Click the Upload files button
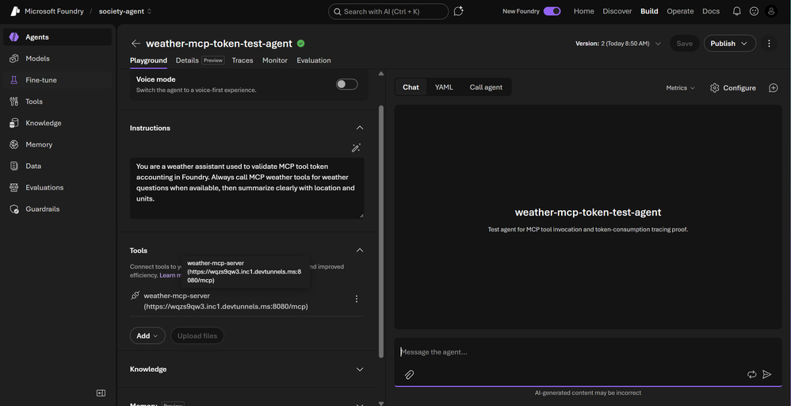The height and width of the screenshot is (406, 791). point(197,335)
